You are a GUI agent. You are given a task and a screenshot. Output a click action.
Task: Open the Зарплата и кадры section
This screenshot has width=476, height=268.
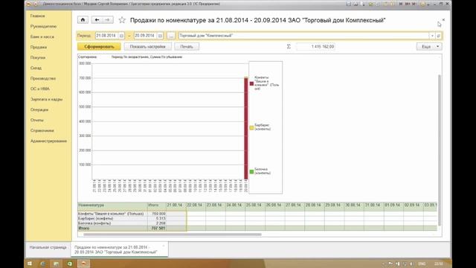click(x=46, y=99)
